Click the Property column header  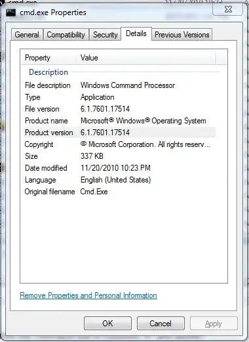(x=37, y=58)
